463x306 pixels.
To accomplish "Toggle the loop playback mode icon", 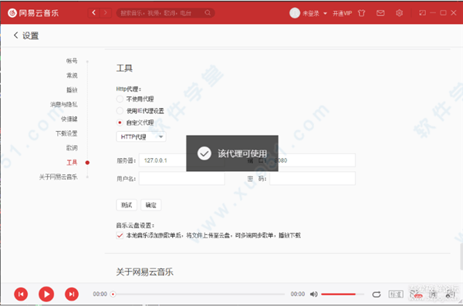I will click(x=377, y=294).
